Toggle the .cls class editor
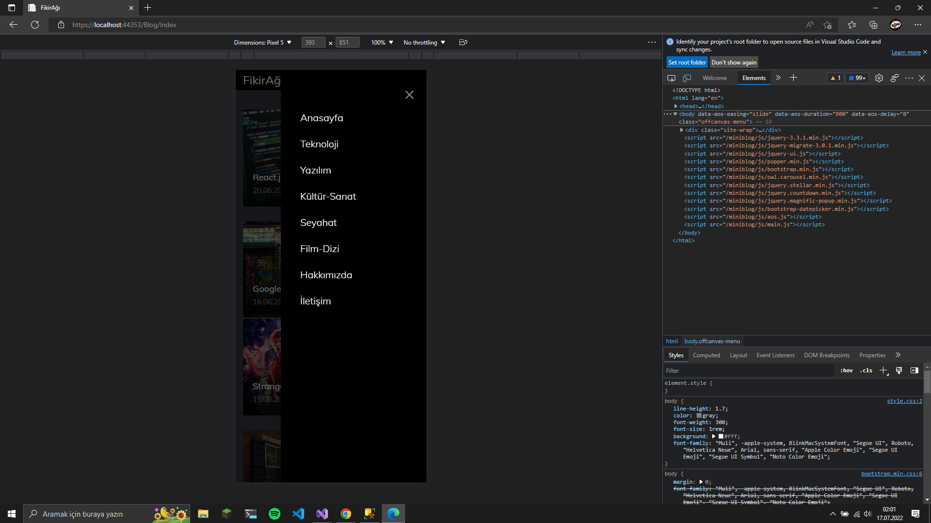The image size is (931, 523). coord(866,371)
